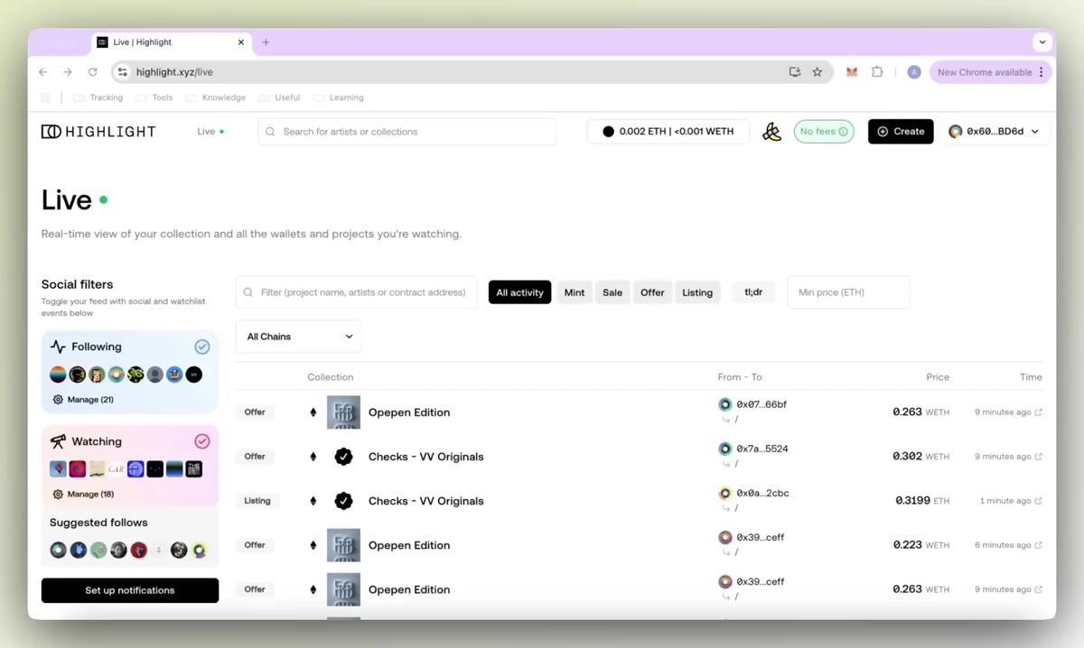Open the Live nav link
1084x648 pixels.
(210, 132)
